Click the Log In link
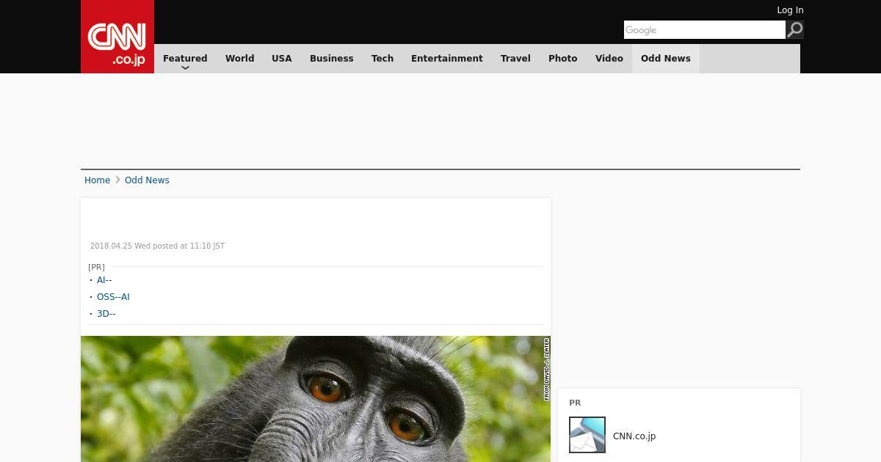This screenshot has width=881, height=462. [x=790, y=10]
